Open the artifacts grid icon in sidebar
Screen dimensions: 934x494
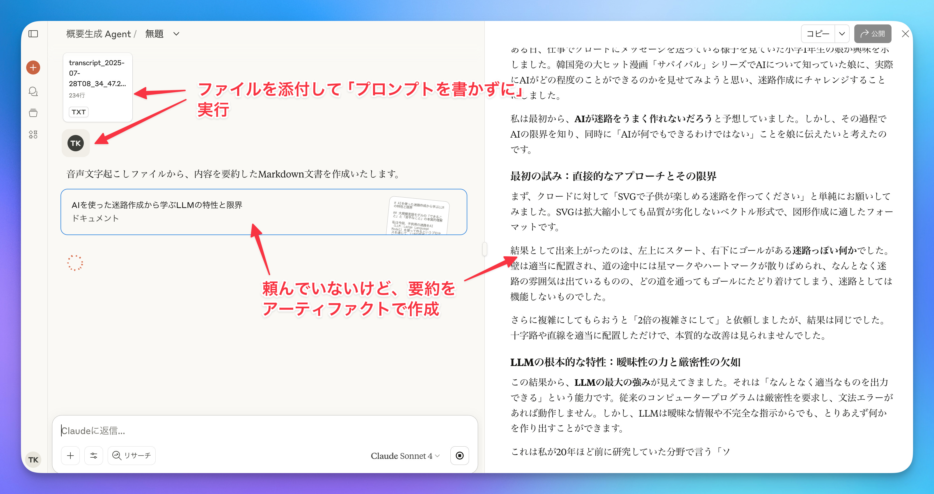coord(33,134)
